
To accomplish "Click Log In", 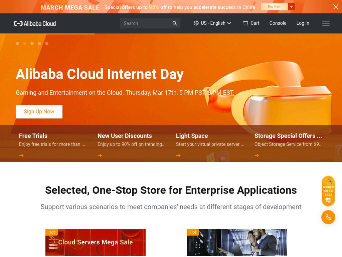I will click(x=303, y=23).
